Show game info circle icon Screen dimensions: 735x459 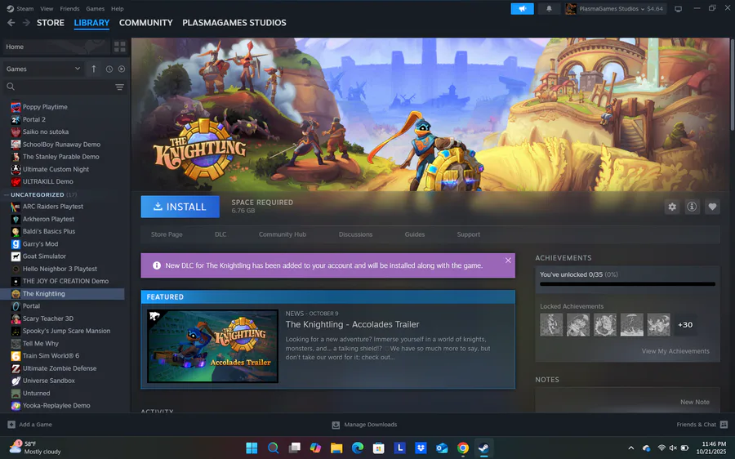[692, 207]
